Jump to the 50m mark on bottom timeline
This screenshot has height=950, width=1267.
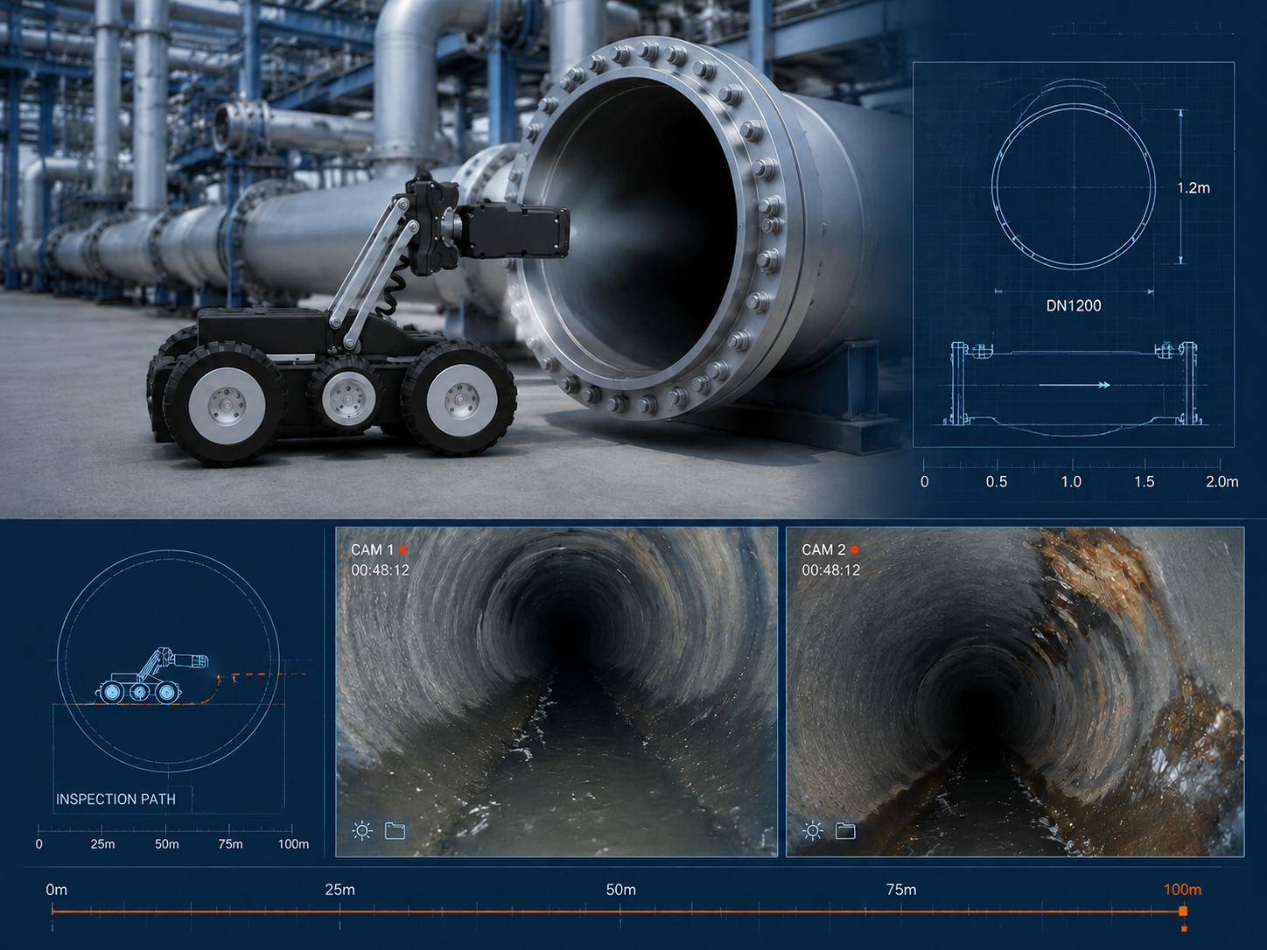[620, 890]
